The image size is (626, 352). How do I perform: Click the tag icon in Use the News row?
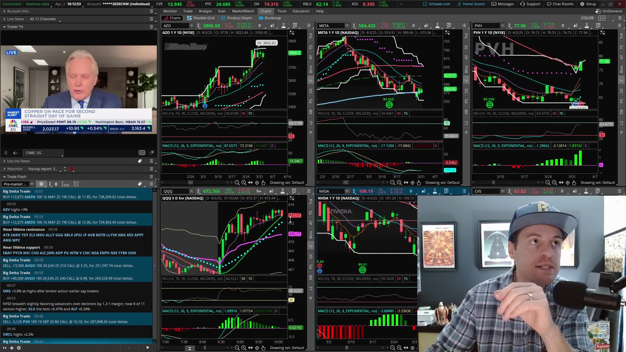(x=140, y=161)
